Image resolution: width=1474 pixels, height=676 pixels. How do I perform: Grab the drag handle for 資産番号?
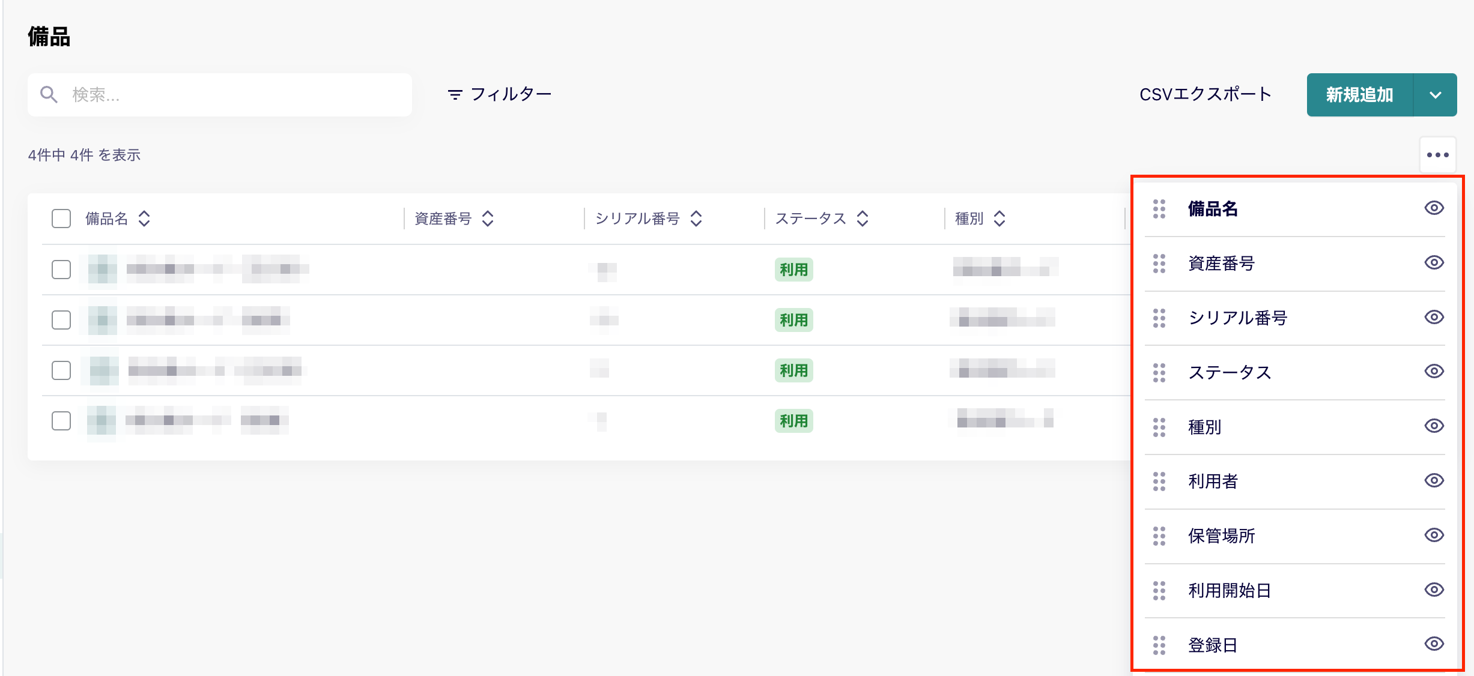tap(1159, 264)
